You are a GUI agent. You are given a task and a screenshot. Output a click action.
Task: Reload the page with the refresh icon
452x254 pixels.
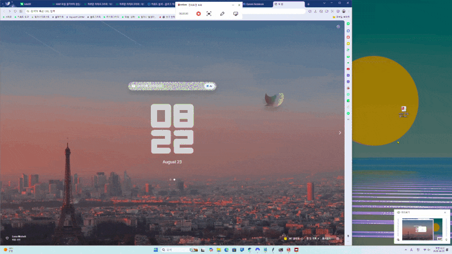point(15,11)
